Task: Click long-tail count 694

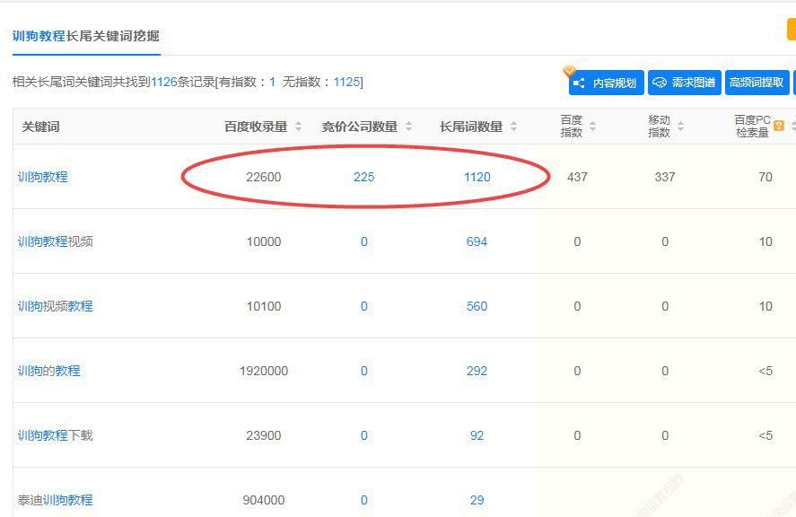Action: (x=477, y=241)
